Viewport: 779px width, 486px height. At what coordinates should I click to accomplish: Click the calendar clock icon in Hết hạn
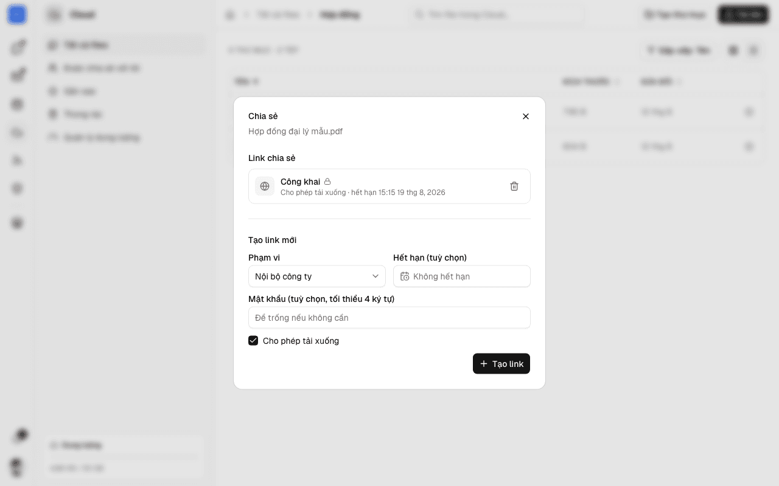405,276
